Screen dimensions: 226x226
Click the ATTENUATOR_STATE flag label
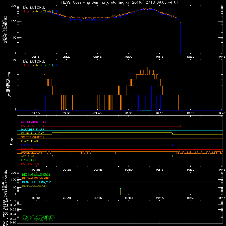click(34, 122)
